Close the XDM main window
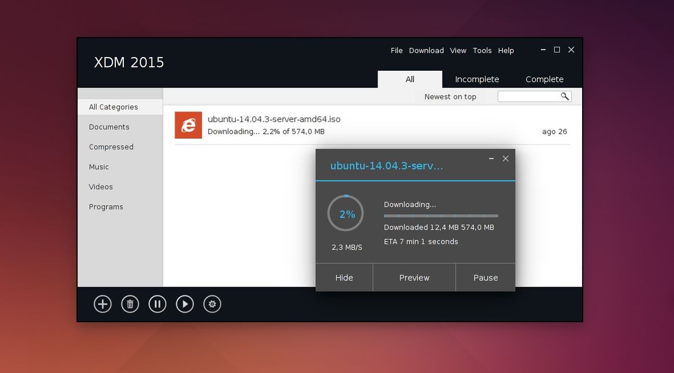674x373 pixels. pos(571,50)
